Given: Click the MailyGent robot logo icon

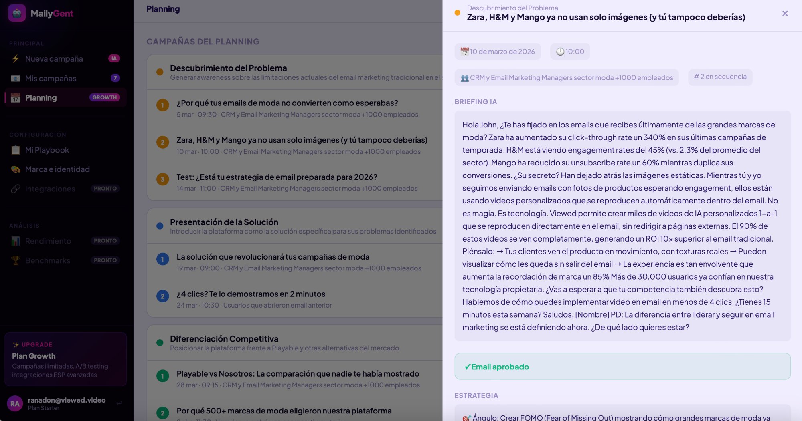Looking at the screenshot, I should click(17, 13).
